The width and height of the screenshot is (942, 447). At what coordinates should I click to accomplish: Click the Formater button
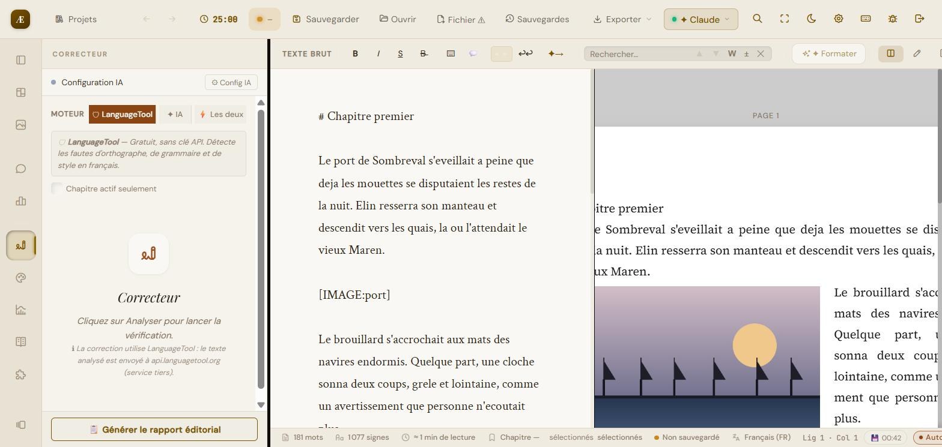coord(828,53)
